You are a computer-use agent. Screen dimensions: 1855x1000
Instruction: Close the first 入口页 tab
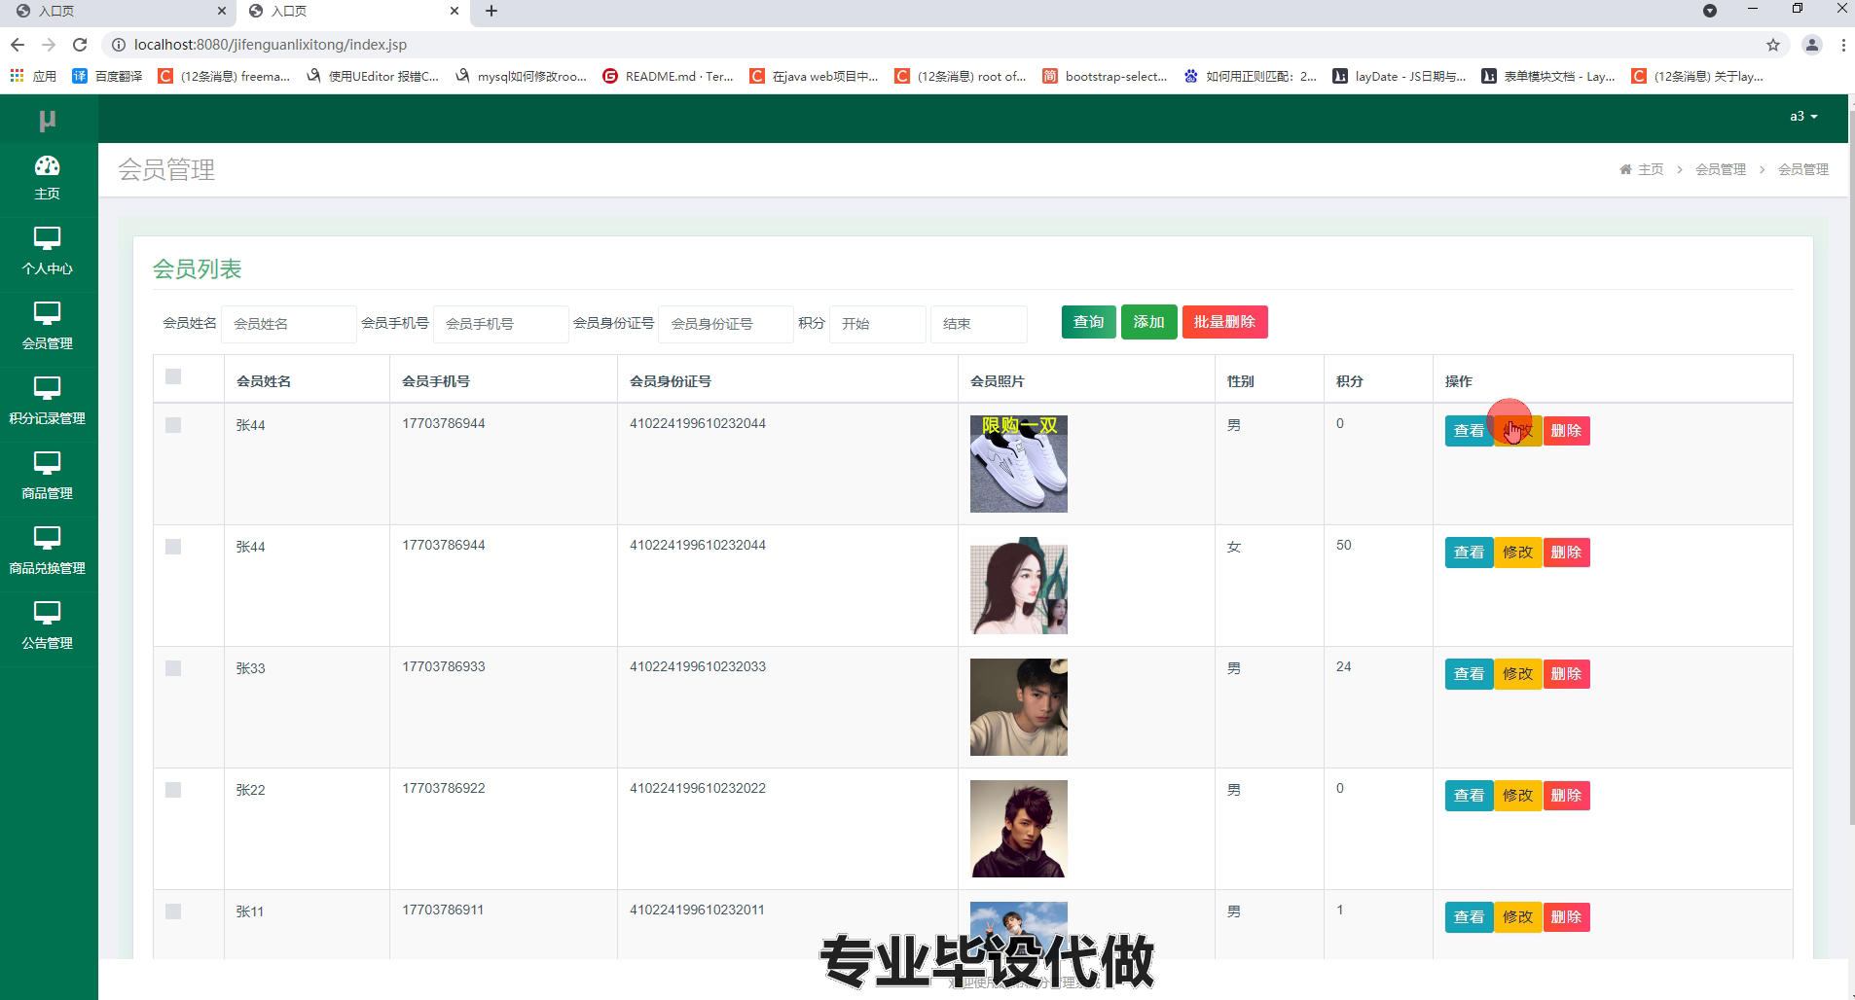coord(222,11)
